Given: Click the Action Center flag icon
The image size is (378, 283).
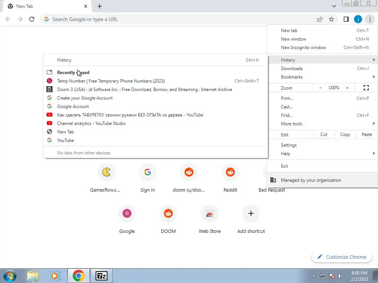Looking at the screenshot, I should (332, 276).
